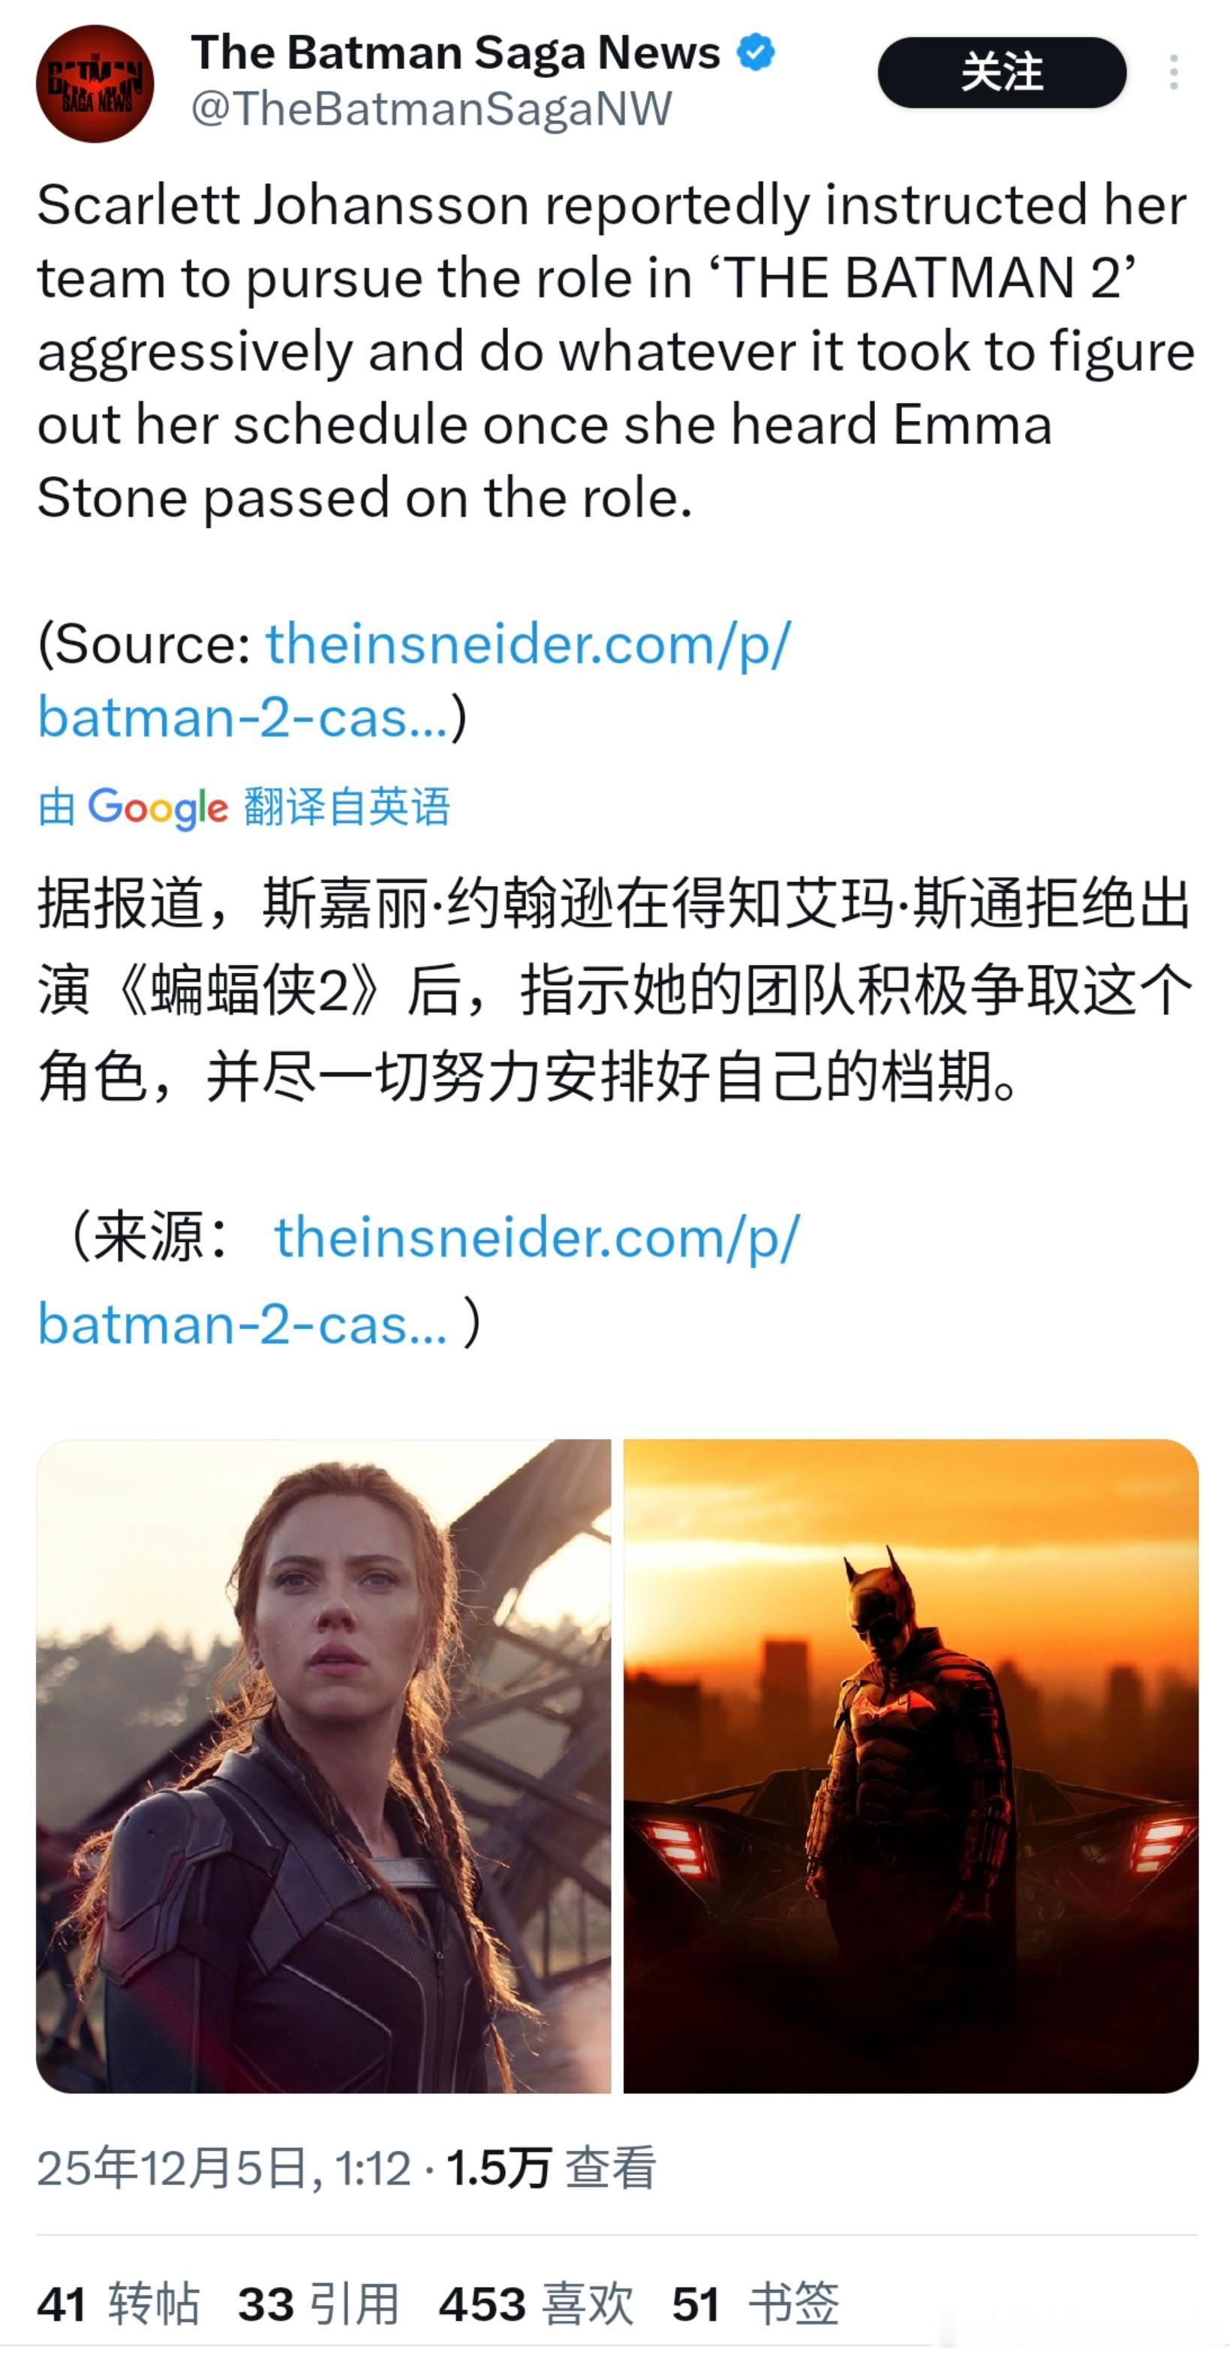Screen dimensions: 1230x2359
Task: Tap the Google logo in translation credit
Action: (x=158, y=808)
